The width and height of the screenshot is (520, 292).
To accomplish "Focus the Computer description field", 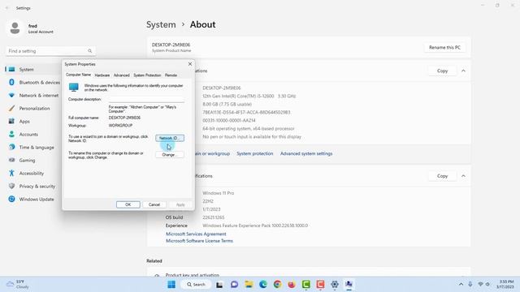I will [x=146, y=99].
